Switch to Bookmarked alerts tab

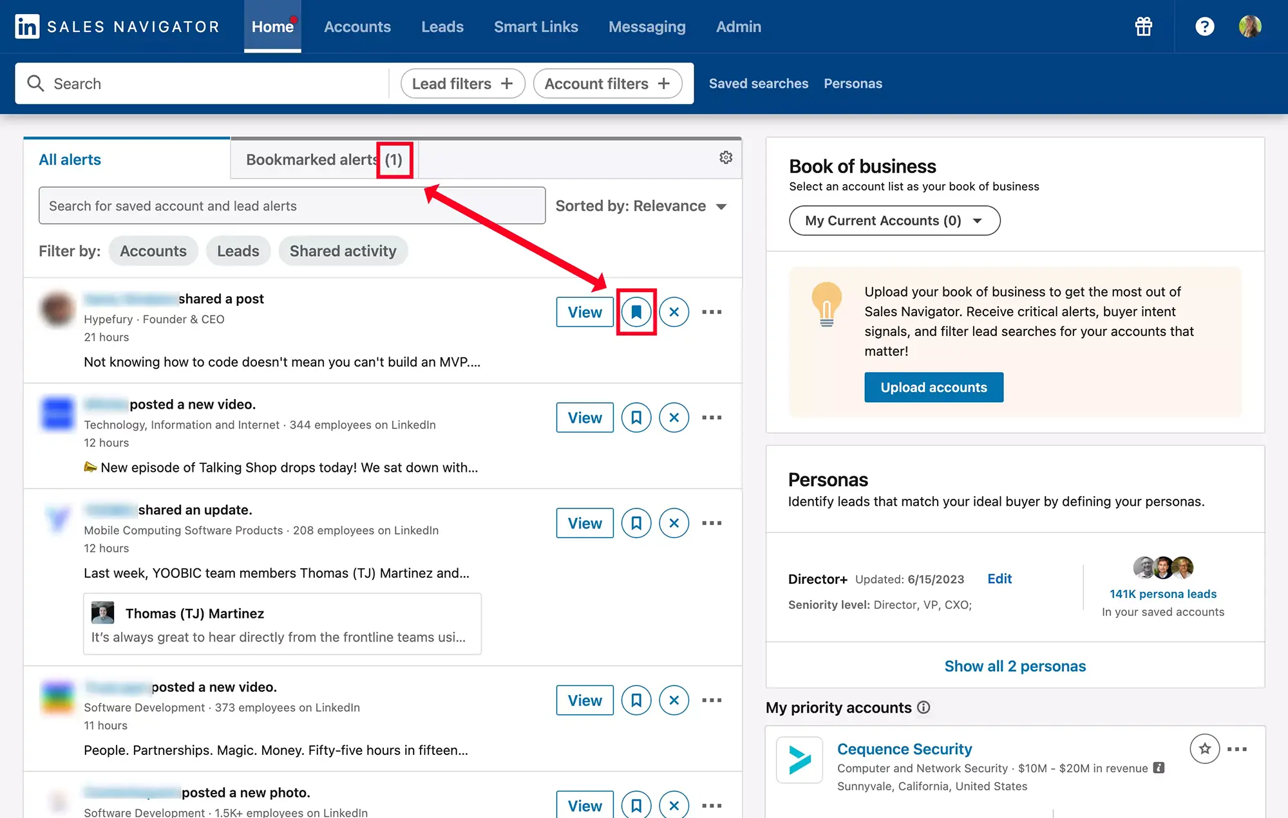323,158
